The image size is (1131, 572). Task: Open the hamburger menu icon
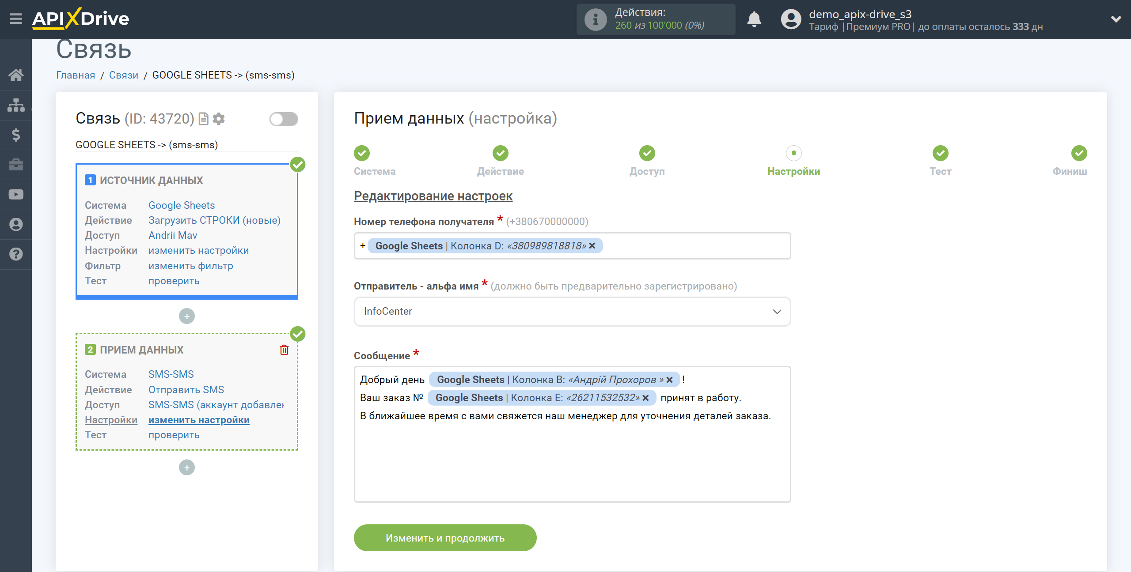(16, 19)
